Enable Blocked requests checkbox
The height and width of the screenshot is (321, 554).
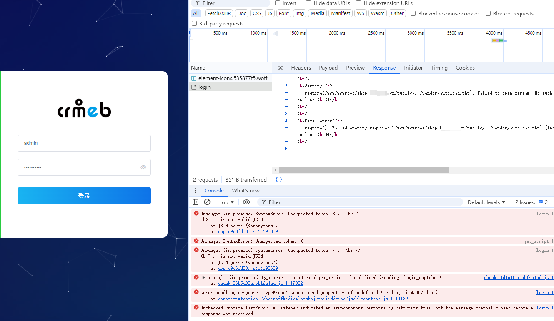[488, 13]
